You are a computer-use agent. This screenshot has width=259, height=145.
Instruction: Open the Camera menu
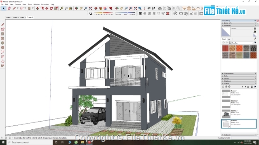point(18,4)
